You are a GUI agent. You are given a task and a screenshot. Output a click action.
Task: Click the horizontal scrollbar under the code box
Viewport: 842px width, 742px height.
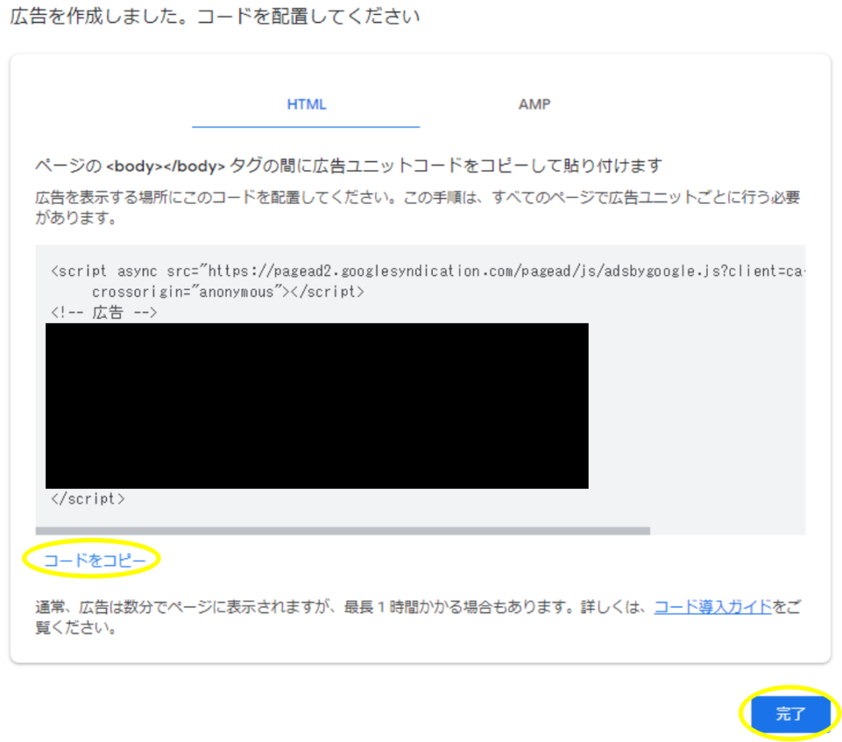[343, 531]
